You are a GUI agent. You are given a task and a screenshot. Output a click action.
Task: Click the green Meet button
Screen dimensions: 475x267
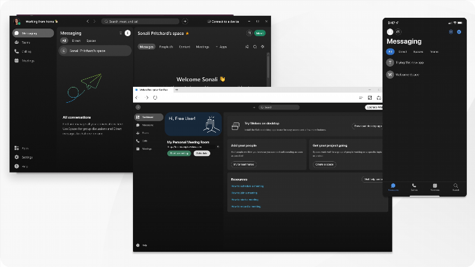click(x=260, y=33)
